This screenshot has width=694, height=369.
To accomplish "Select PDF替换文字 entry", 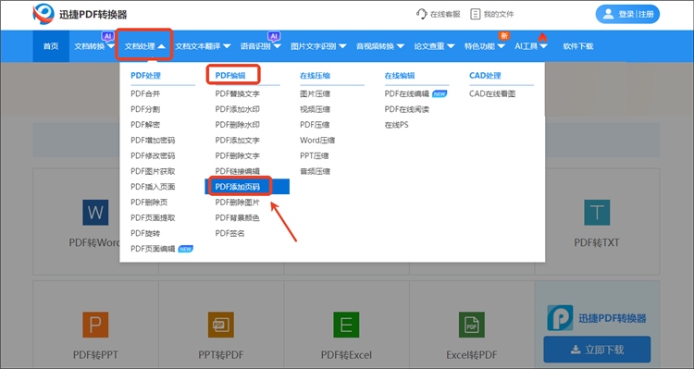I will coord(237,93).
